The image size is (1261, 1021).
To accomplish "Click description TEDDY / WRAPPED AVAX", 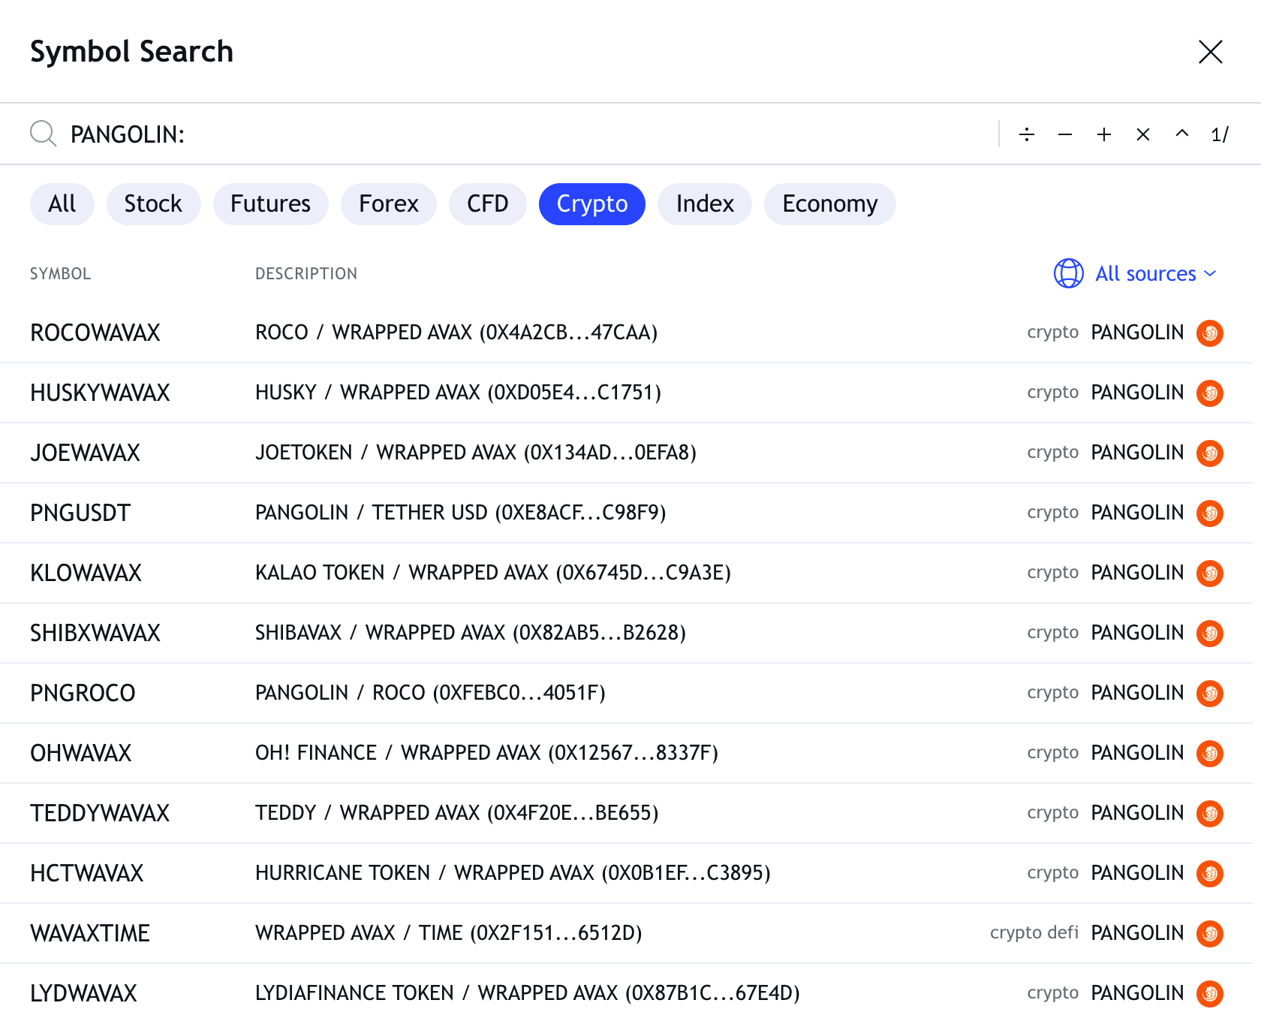I will pyautogui.click(x=457, y=813).
